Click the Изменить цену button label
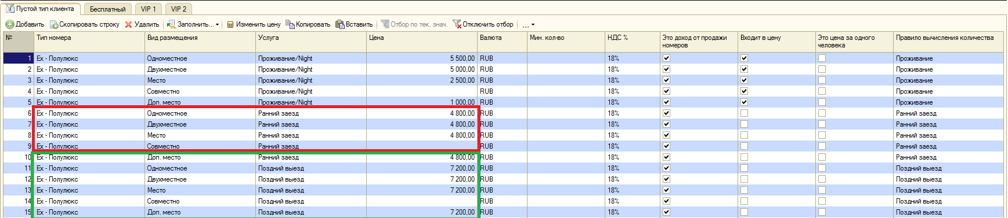 tap(258, 24)
